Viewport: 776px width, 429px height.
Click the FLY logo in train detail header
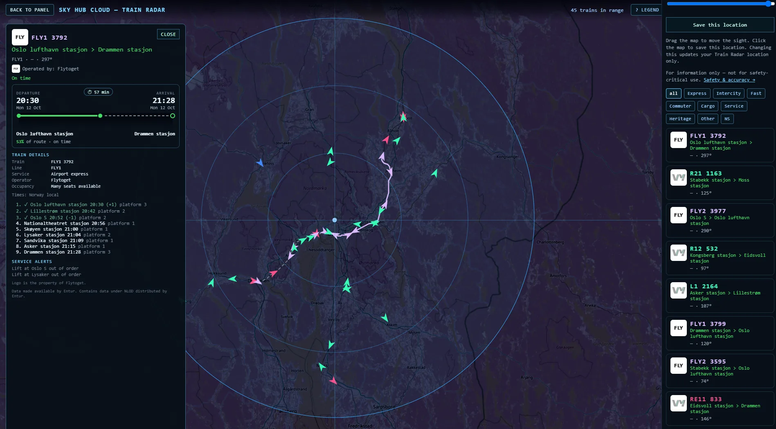[20, 37]
